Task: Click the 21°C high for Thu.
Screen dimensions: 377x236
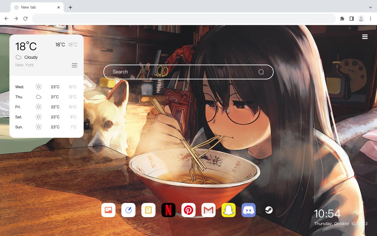Action: click(55, 97)
